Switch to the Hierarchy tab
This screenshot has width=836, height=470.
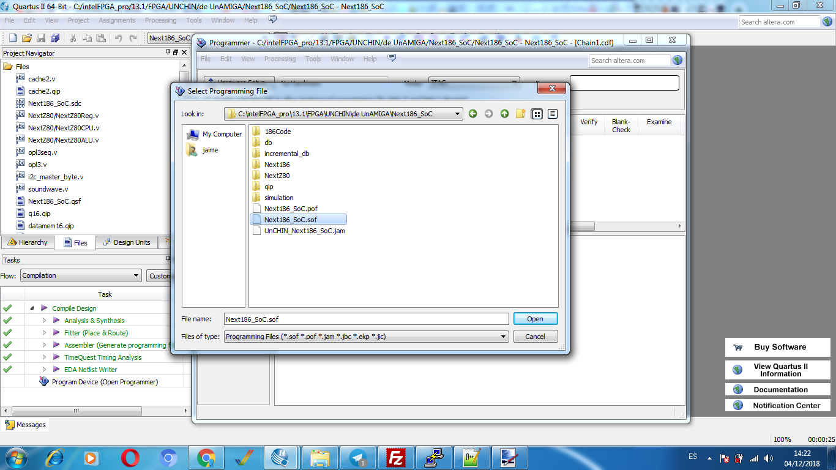pos(28,242)
